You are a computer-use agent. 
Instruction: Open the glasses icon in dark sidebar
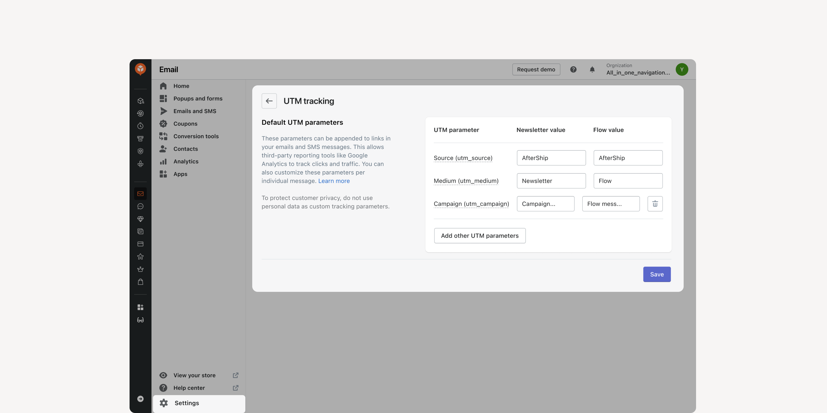point(140,320)
